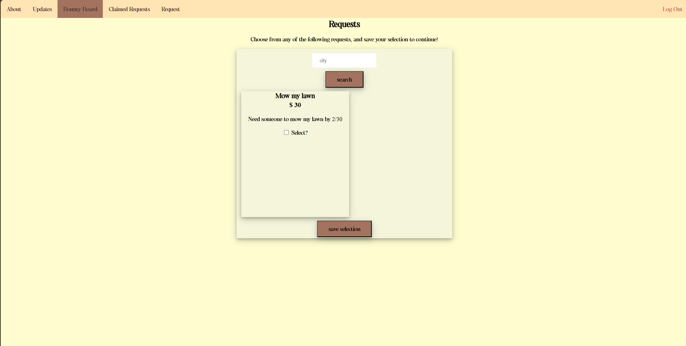Focus the city search input field
The width and height of the screenshot is (686, 346).
tap(344, 61)
